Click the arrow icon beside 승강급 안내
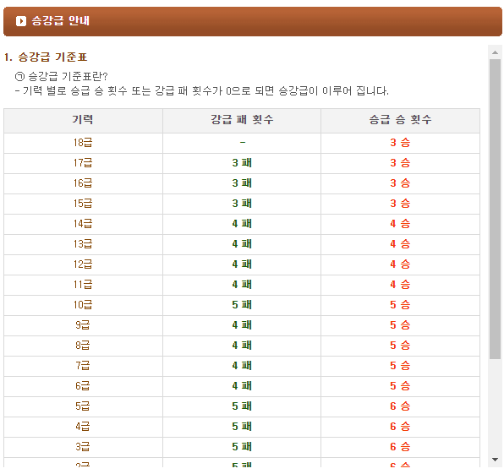 point(21,21)
